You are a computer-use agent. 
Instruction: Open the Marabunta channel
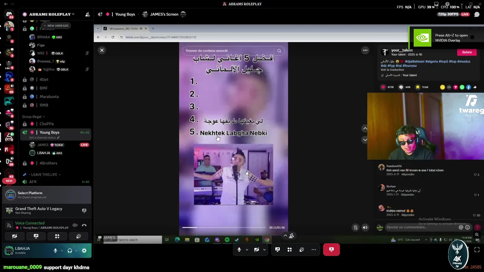pyautogui.click(x=56, y=97)
